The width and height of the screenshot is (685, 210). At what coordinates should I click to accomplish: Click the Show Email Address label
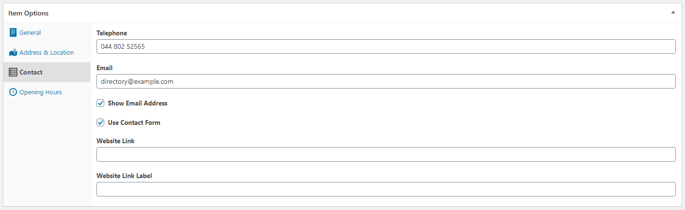(x=138, y=103)
